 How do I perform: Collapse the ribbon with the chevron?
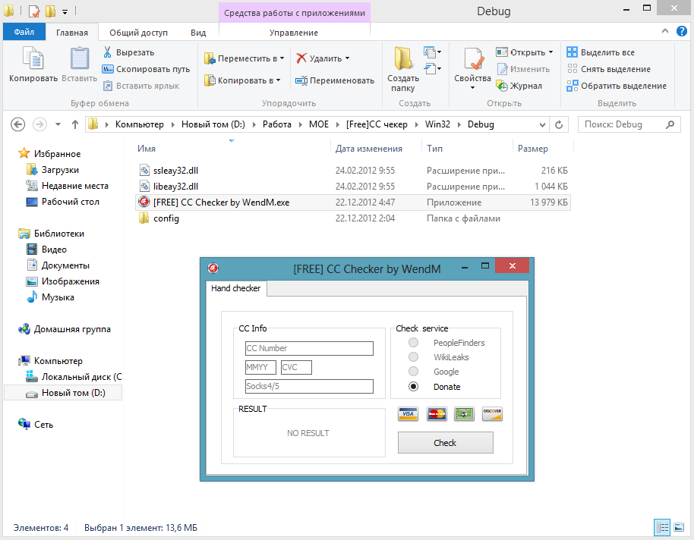[665, 31]
